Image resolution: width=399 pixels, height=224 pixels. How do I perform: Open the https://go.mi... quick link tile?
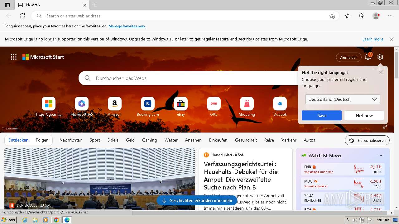pyautogui.click(x=49, y=107)
